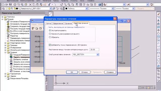The width and height of the screenshot is (161, 91).
Task: Toggle the layer freeze sun icon
Action: tap(9, 9)
